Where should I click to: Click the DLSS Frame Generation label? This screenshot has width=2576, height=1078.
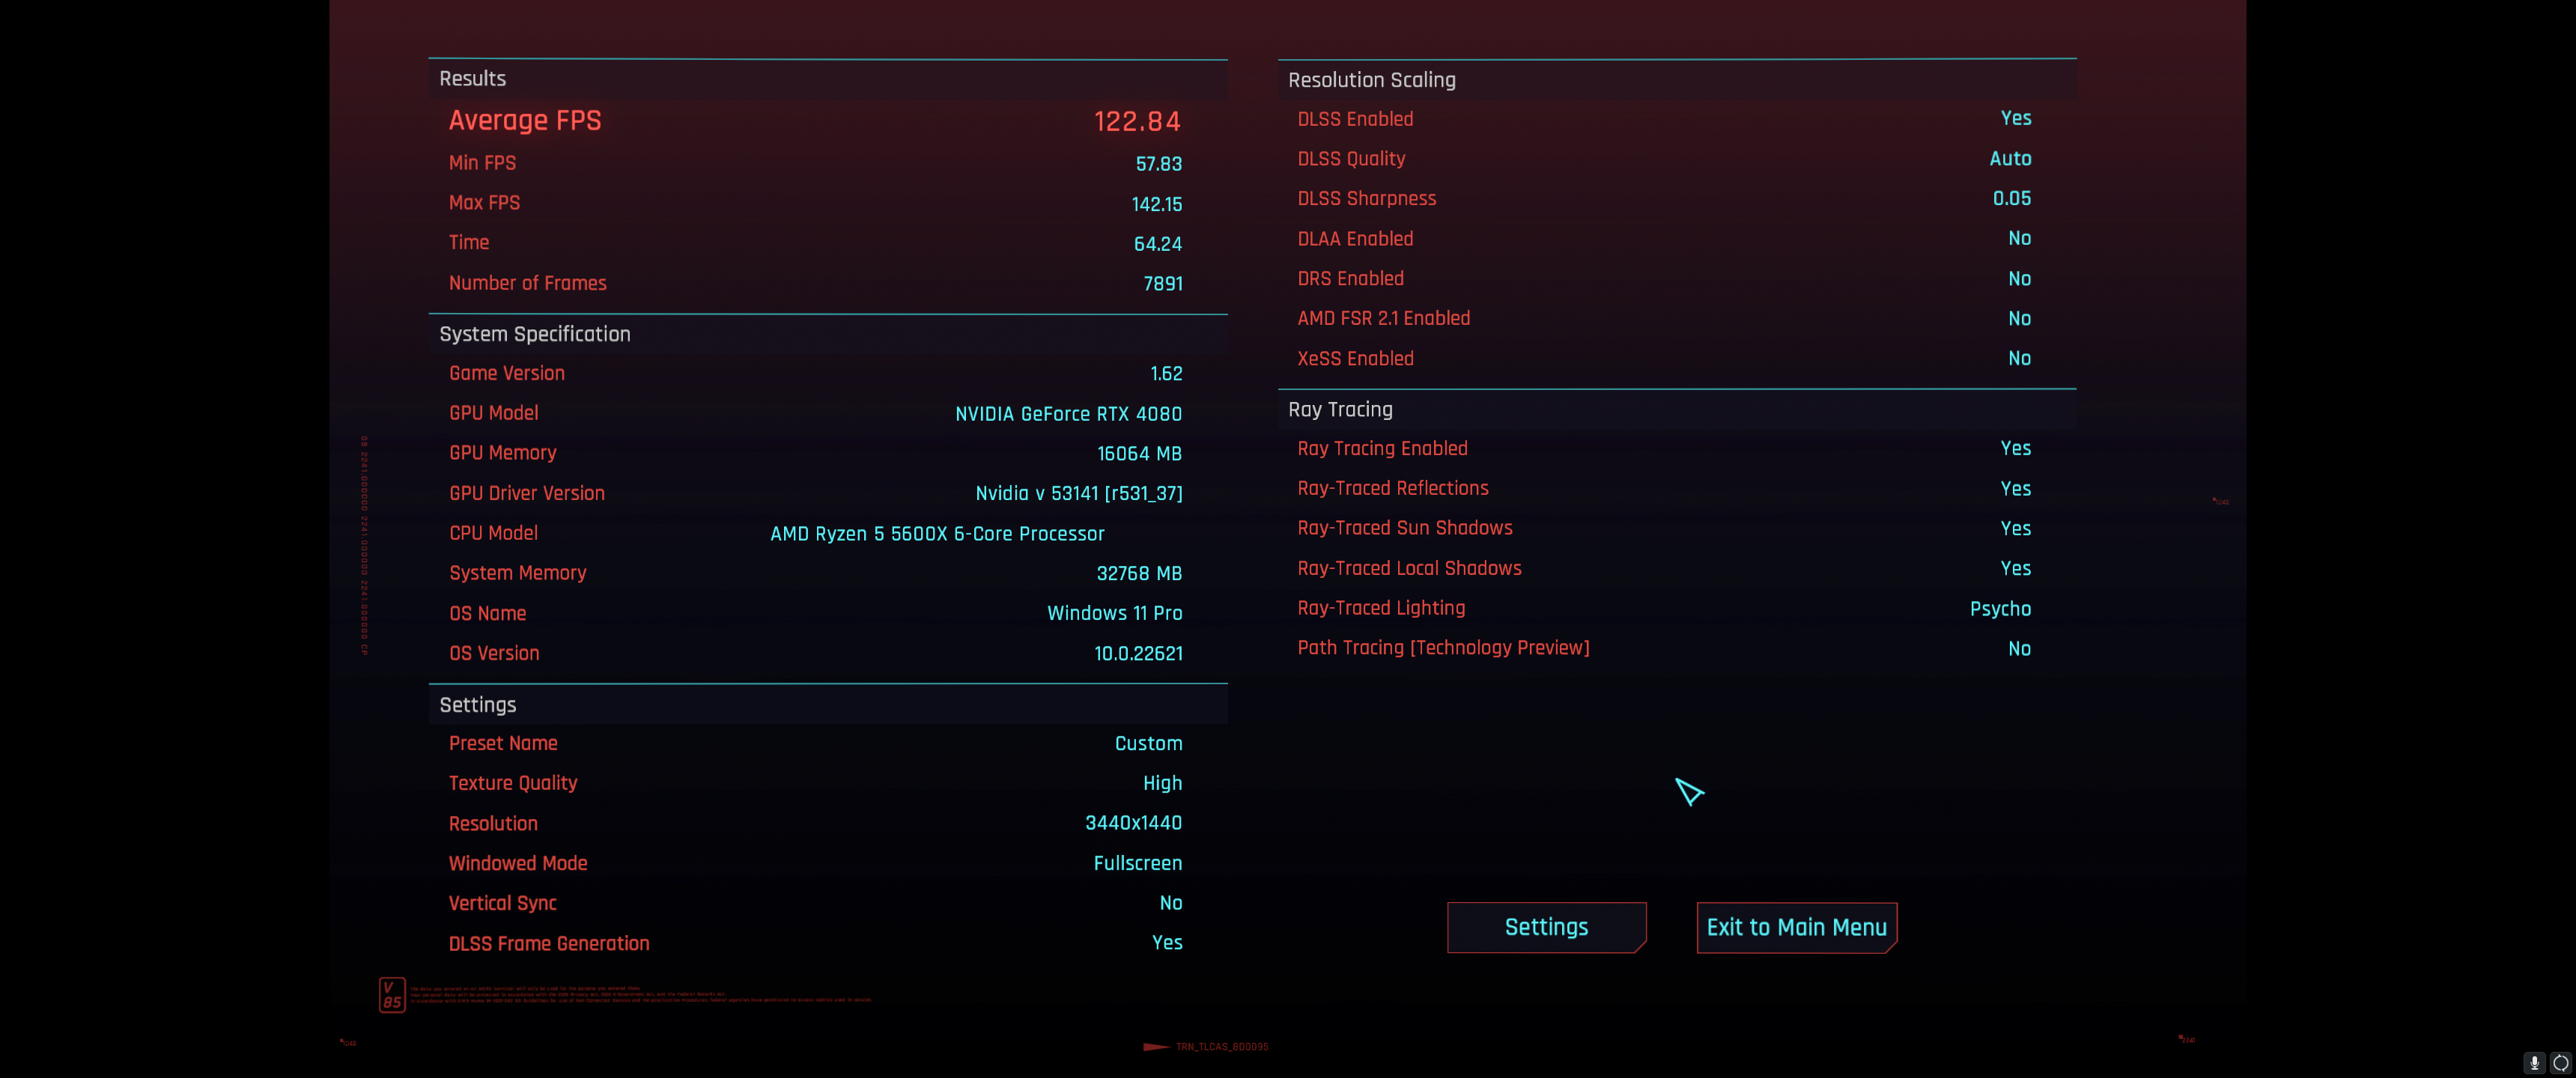pyautogui.click(x=548, y=943)
